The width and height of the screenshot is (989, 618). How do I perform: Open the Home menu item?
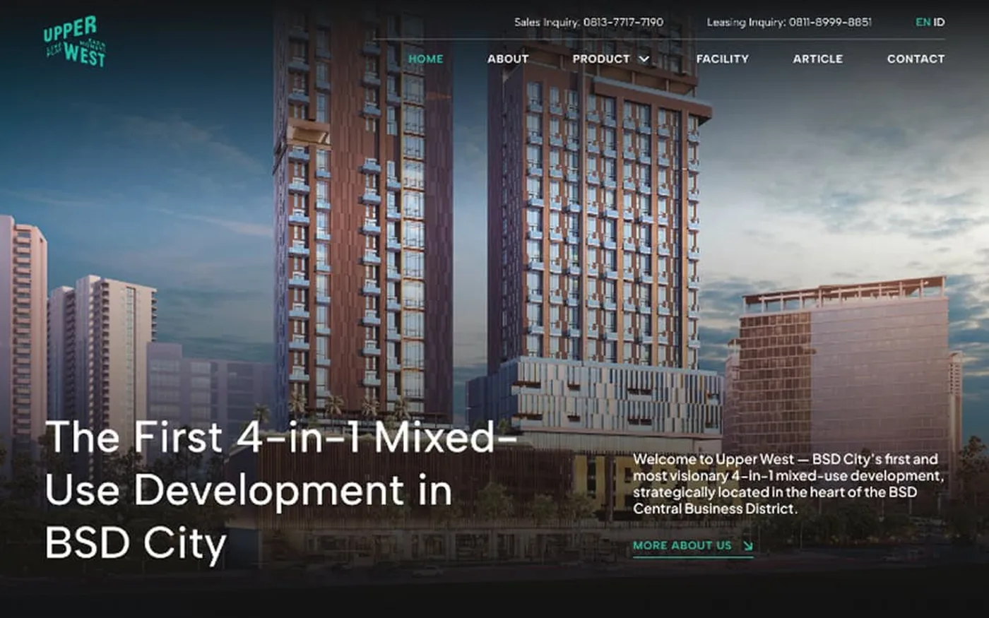[x=426, y=59]
